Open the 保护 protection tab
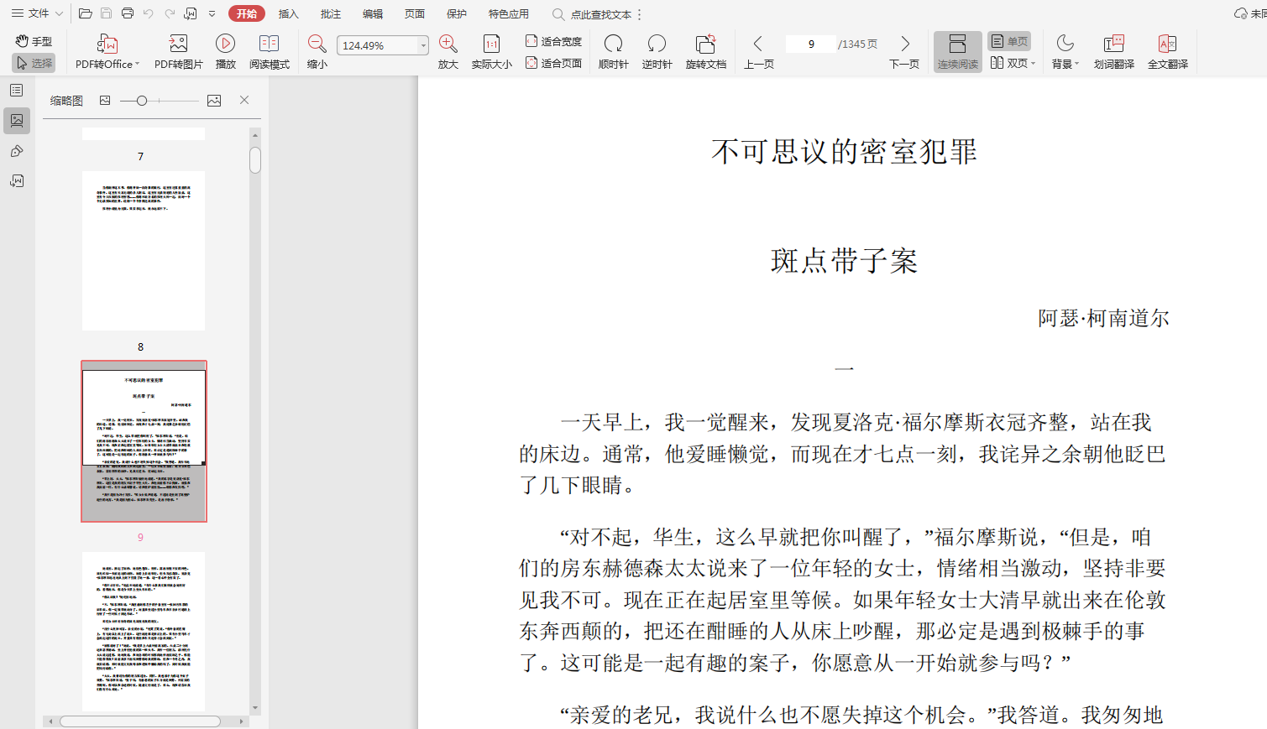The height and width of the screenshot is (729, 1267). (457, 13)
